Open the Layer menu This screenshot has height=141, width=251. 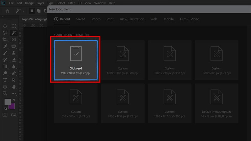[40, 3]
